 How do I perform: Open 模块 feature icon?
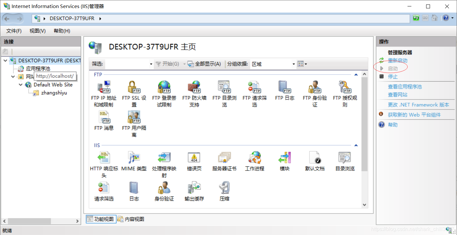click(285, 157)
